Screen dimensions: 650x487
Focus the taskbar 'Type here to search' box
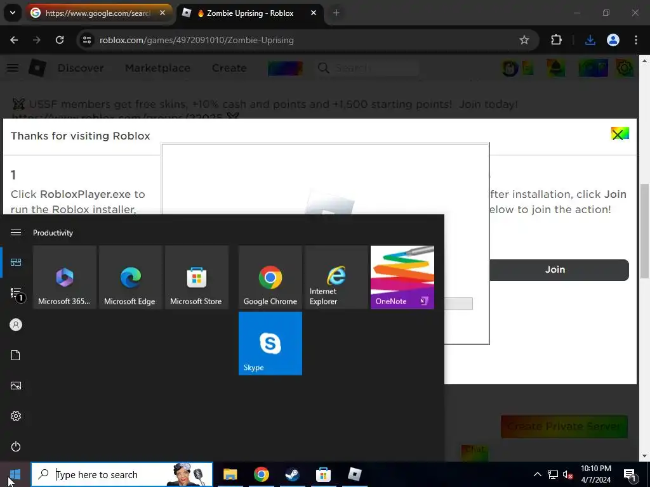coord(122,474)
